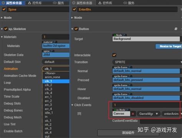
Task: Click the Resize to Target button
Action: 169,46
